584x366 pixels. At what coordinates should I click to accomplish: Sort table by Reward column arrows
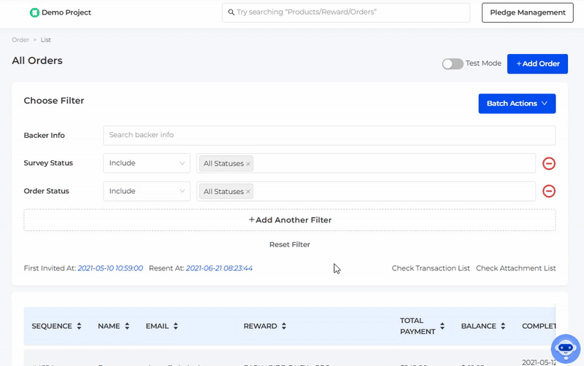click(284, 326)
